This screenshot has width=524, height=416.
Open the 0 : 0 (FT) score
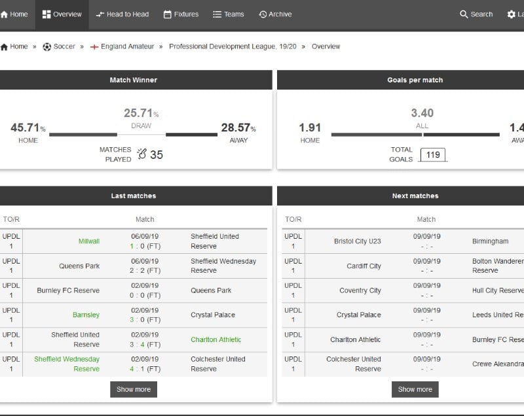point(145,295)
